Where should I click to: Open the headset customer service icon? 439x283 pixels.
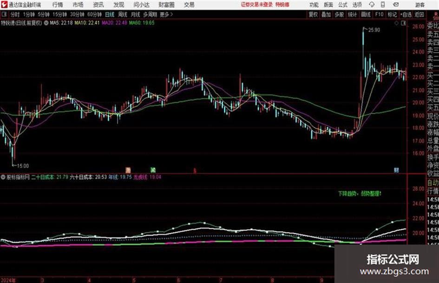click(372, 5)
